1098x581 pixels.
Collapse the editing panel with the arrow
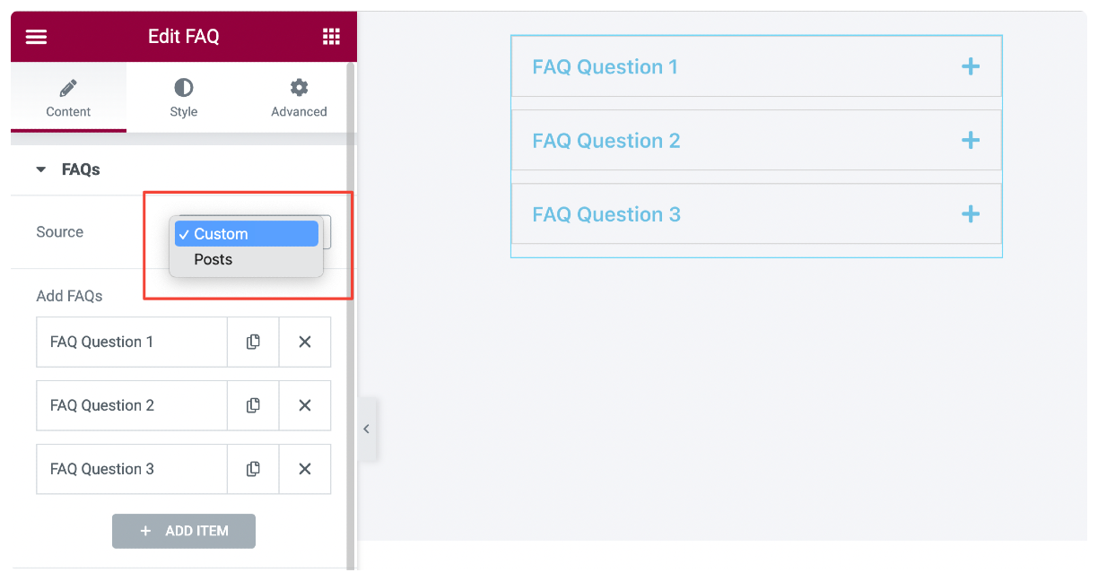point(367,429)
